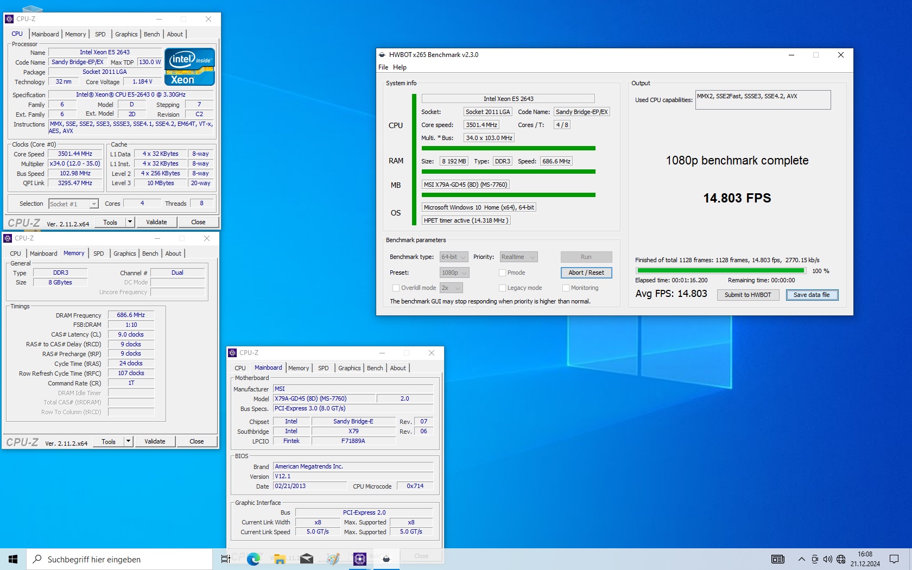Open the notification center icon
This screenshot has width=912, height=570.
pos(894,559)
